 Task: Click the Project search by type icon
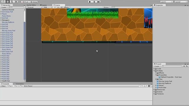click(184, 66)
